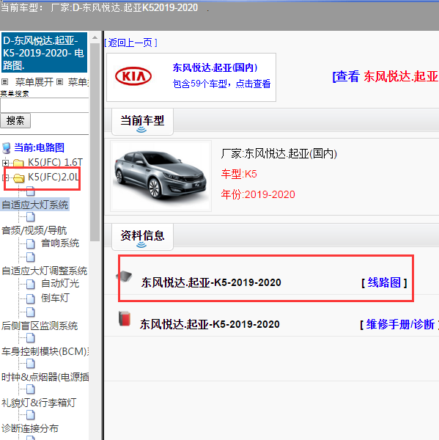Open the 线路图 link
The height and width of the screenshot is (440, 439).
384,282
